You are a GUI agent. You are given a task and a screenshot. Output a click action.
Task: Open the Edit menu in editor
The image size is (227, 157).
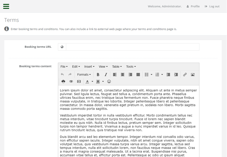[76, 66]
